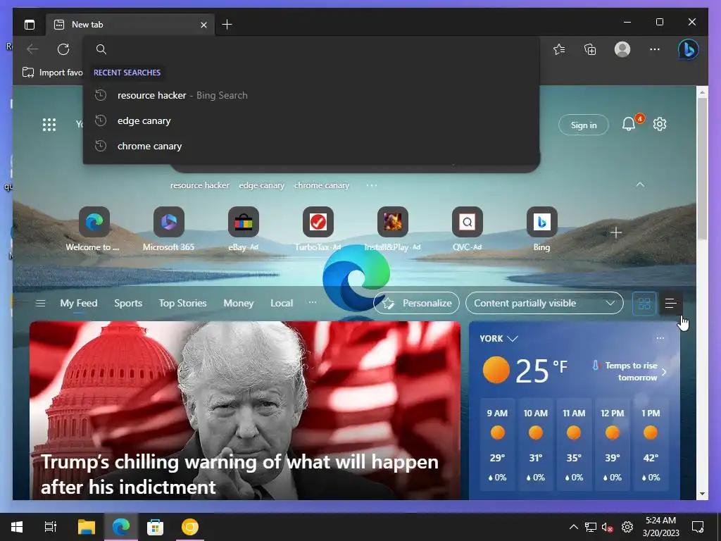This screenshot has width=721, height=541.
Task: Open eBay quick link tile
Action: (x=243, y=229)
